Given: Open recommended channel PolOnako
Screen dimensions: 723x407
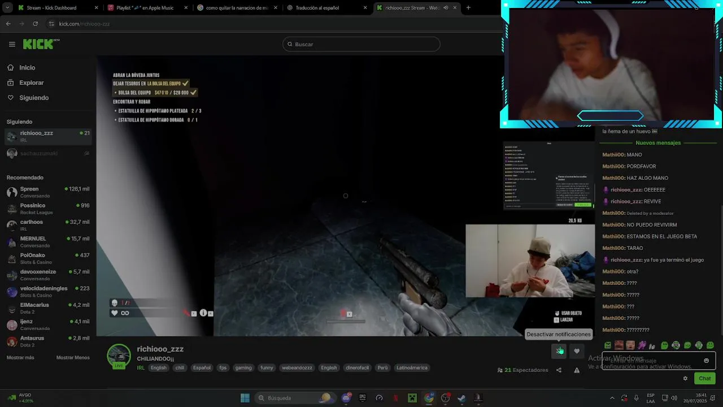Looking at the screenshot, I should click(x=48, y=258).
